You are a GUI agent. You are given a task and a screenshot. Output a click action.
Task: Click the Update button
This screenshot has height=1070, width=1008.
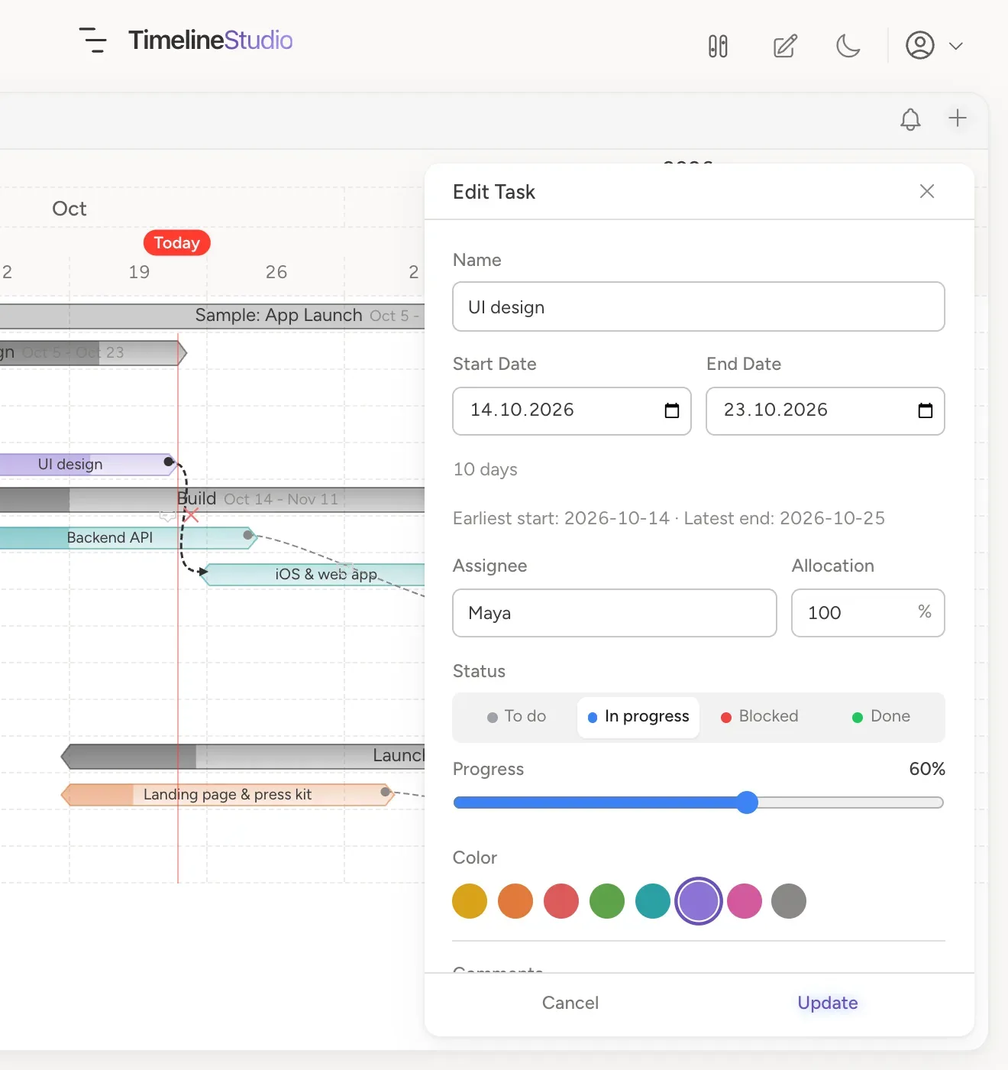(828, 1003)
